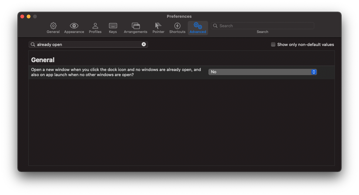Open the Appearance preferences tab
The height and width of the screenshot is (195, 359).
pos(74,28)
